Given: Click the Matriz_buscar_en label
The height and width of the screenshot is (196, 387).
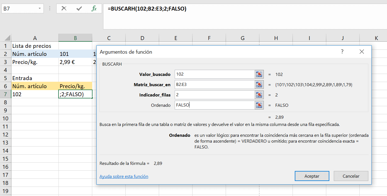Looking at the screenshot, I should 152,85.
